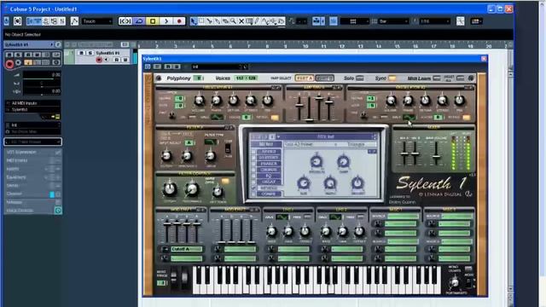Screen dimensions: 546x307
Task: Click the go-to-locator button left of Cycle
Action: tap(125, 21)
